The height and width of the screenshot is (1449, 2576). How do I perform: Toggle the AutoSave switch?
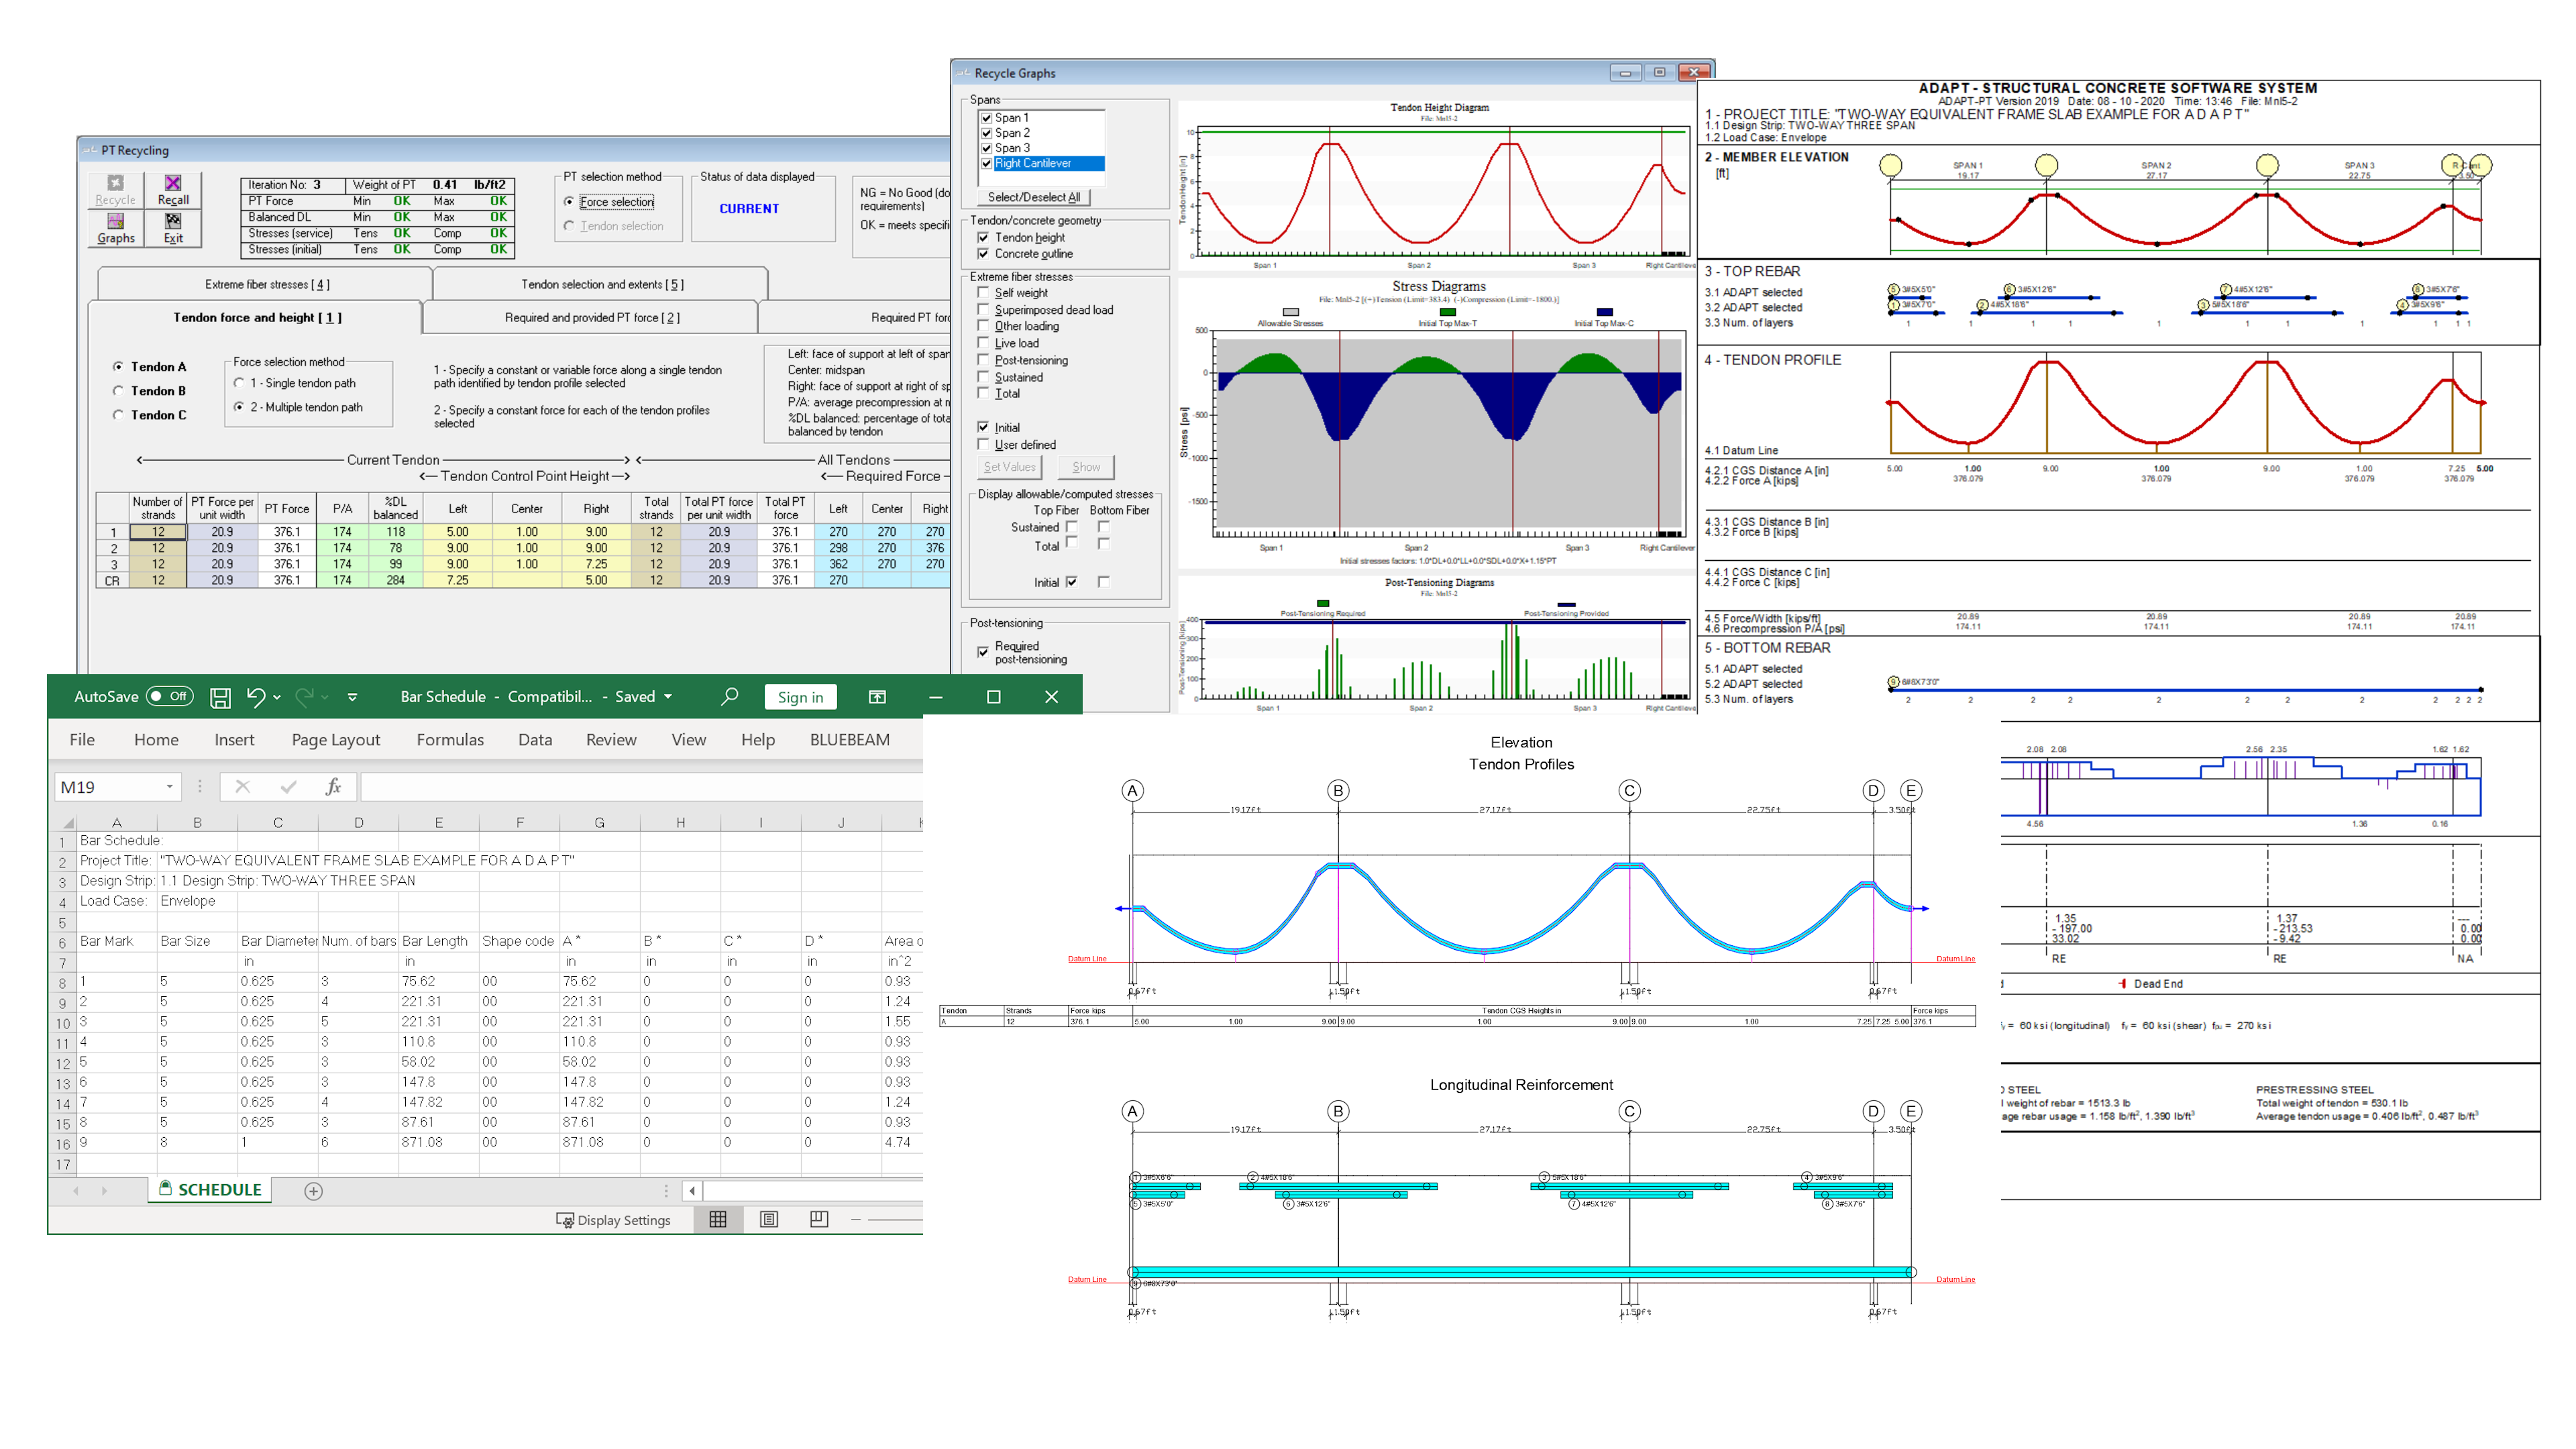tap(169, 697)
